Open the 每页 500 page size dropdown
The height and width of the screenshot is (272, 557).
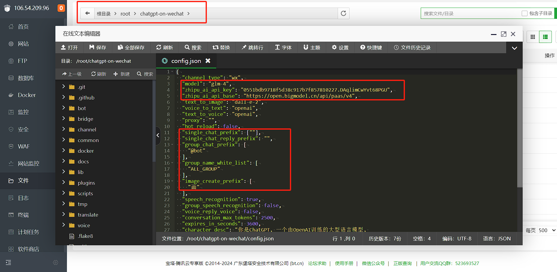click(547, 230)
